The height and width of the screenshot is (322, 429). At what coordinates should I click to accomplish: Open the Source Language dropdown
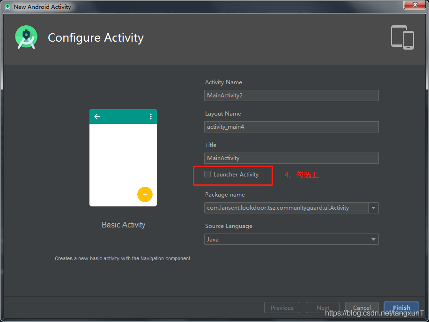coord(291,239)
